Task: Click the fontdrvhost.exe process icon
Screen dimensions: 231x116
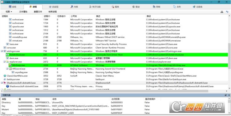Action: [7, 55]
